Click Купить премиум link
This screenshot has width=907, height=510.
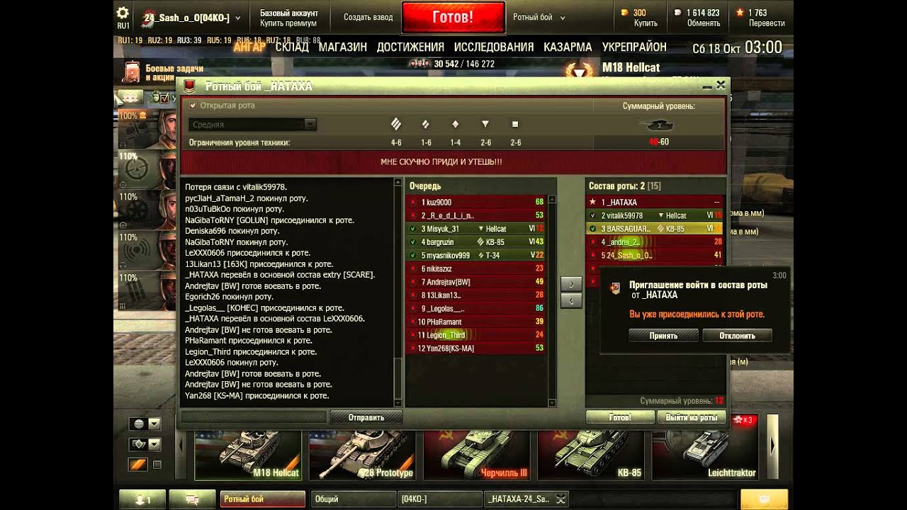pyautogui.click(x=288, y=23)
